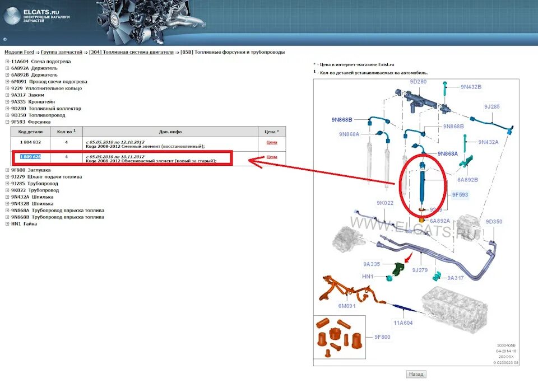Expand the 9A317 Зажим node
The image size is (538, 383).
[x=7, y=95]
